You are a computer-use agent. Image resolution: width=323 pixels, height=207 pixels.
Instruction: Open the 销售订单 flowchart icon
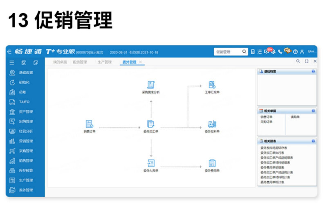[x=90, y=124]
